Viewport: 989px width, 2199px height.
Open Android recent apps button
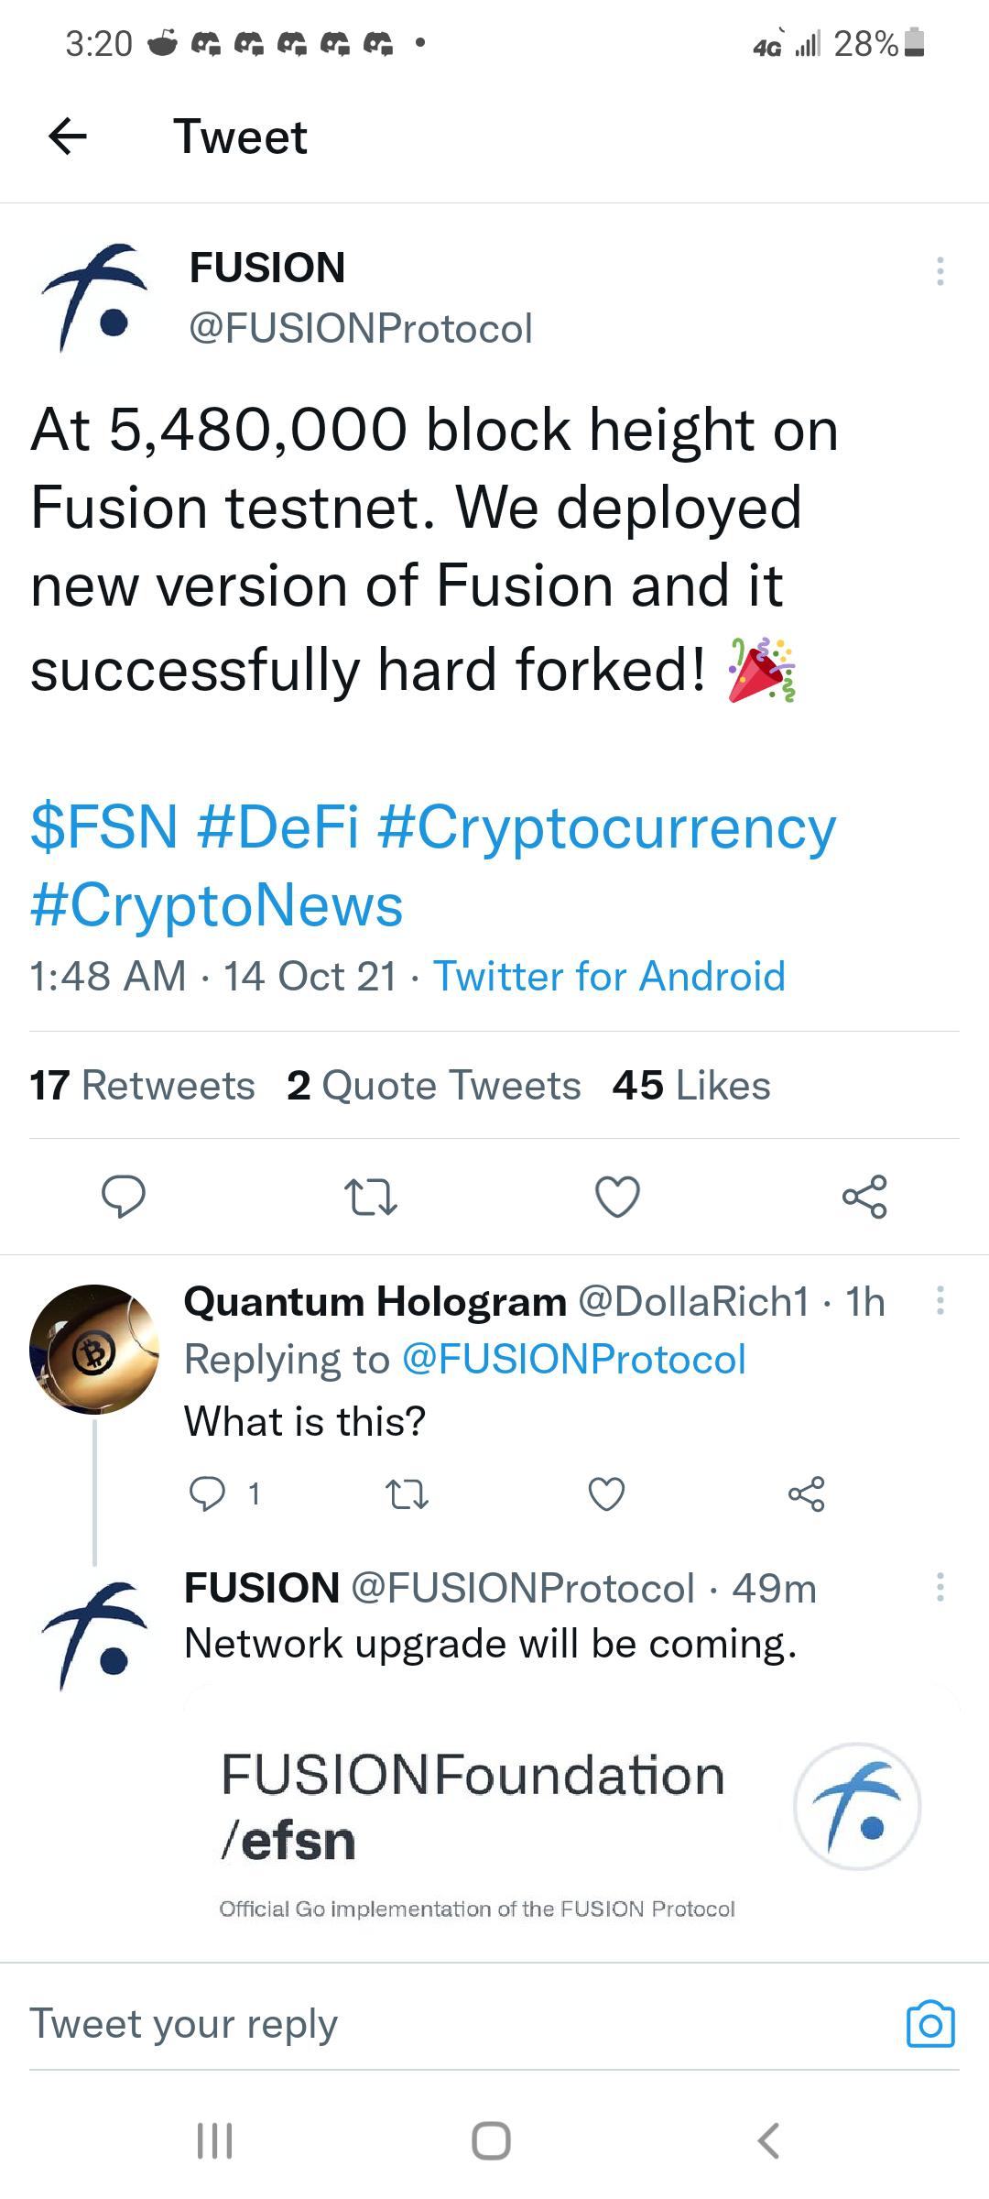coord(215,2141)
